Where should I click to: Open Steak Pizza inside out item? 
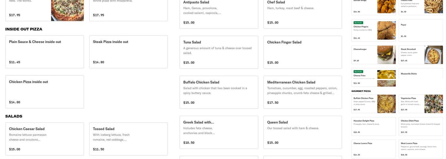[x=128, y=52]
